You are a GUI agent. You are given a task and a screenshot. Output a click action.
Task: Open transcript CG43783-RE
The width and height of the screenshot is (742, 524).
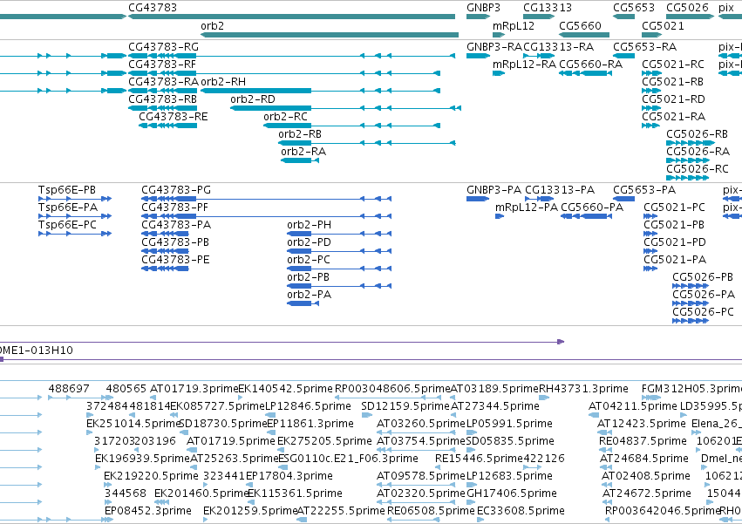pos(174,117)
